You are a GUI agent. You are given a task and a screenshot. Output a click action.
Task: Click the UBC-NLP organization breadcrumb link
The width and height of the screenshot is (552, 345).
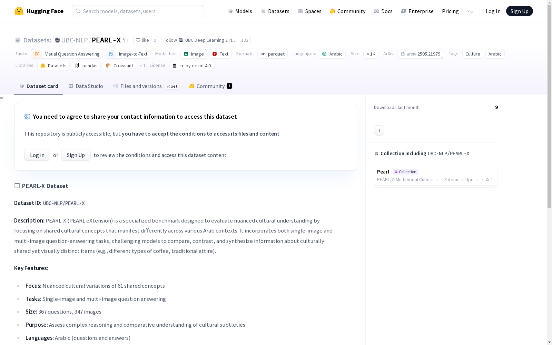75,40
